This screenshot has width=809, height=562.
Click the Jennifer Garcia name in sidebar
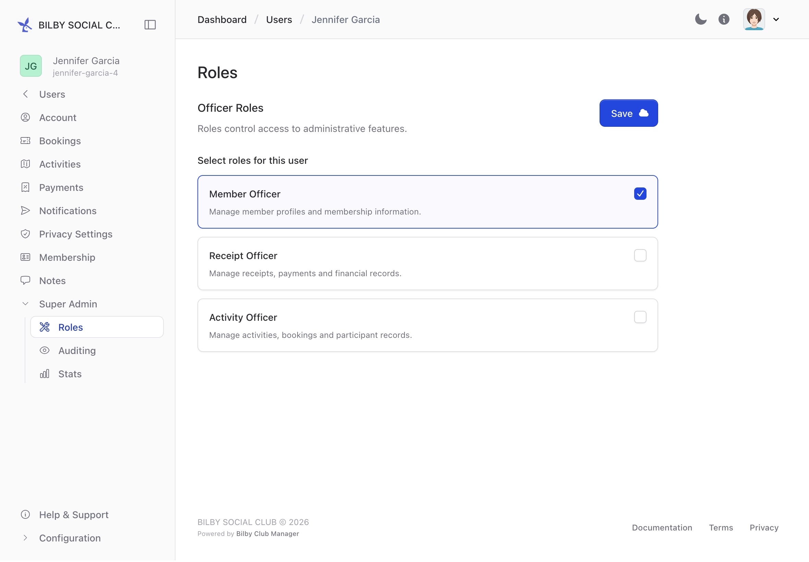(x=86, y=61)
